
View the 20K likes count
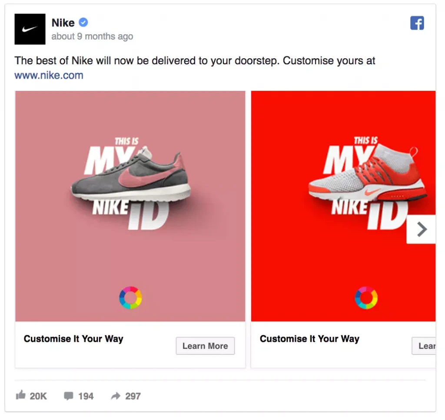pyautogui.click(x=38, y=396)
